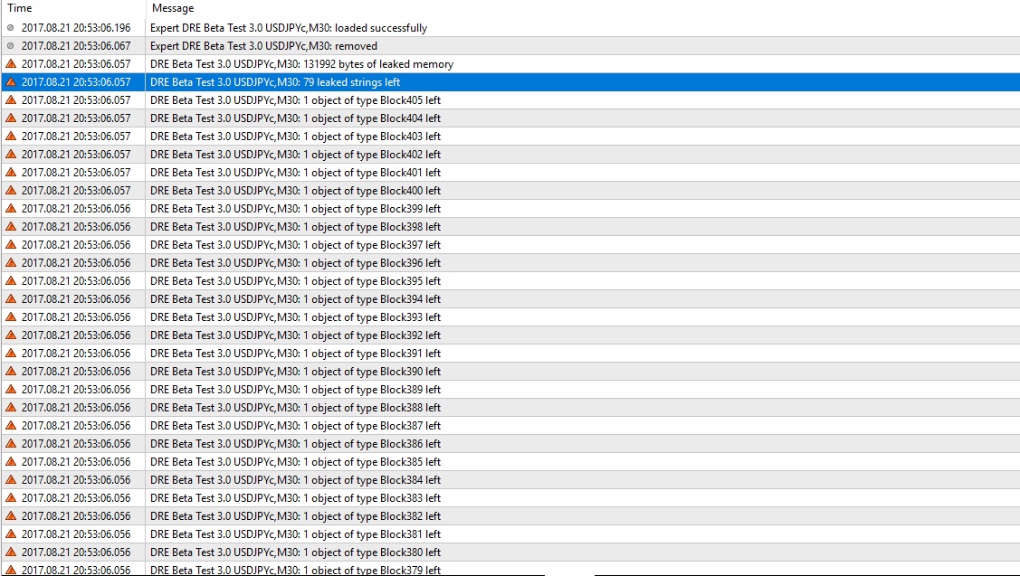This screenshot has height=576, width=1020.
Task: Click the timestamp 2017.08.21 20:53:06.196
Action: pos(76,28)
